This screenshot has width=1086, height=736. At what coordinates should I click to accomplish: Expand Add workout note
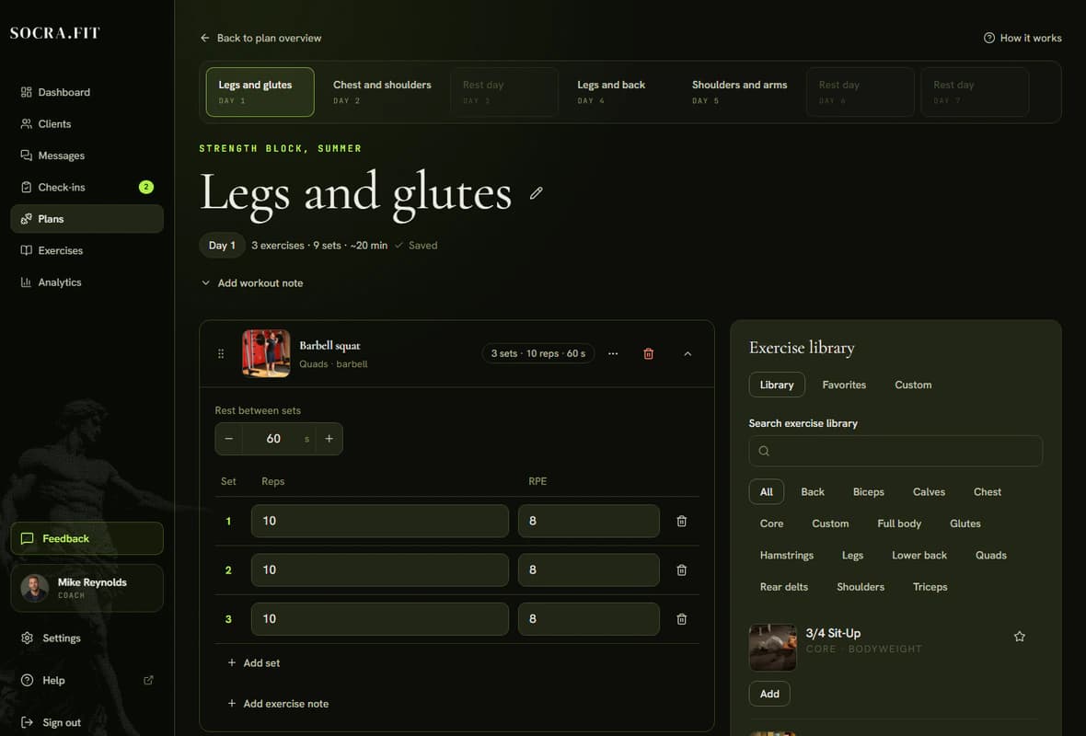tap(252, 283)
